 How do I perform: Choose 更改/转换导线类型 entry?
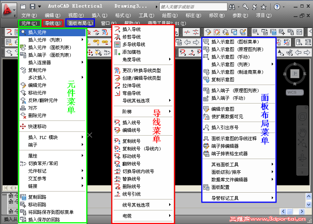tap(143, 71)
